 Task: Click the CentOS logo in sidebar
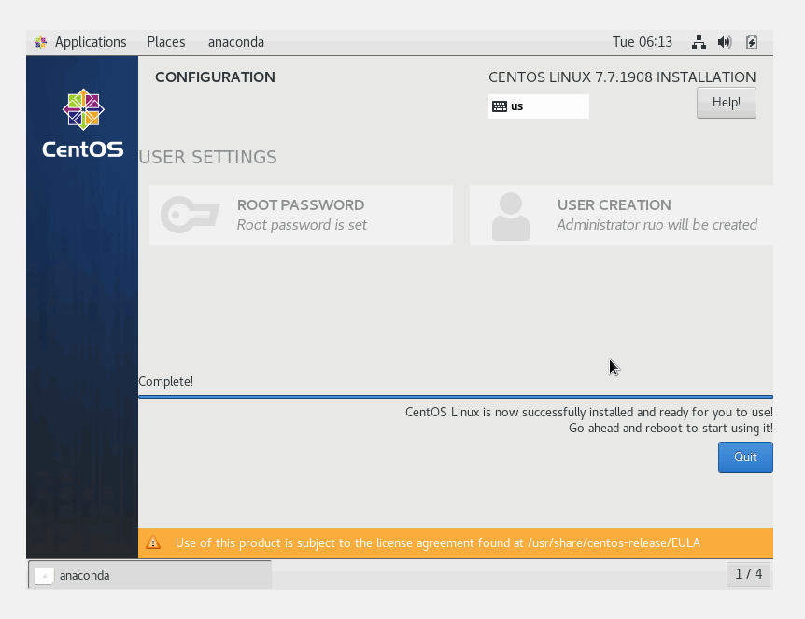[x=83, y=123]
